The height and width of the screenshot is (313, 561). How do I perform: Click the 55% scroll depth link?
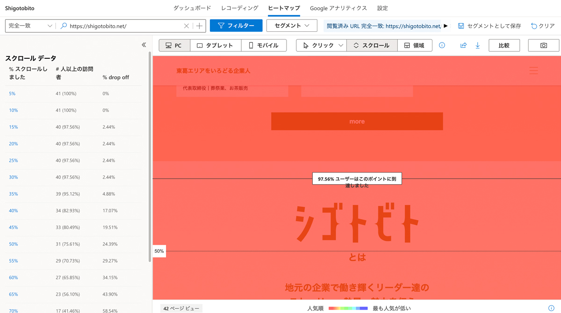tap(13, 261)
